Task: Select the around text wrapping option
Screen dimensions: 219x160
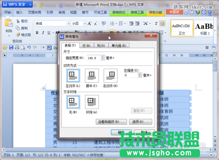Action: tap(92, 102)
